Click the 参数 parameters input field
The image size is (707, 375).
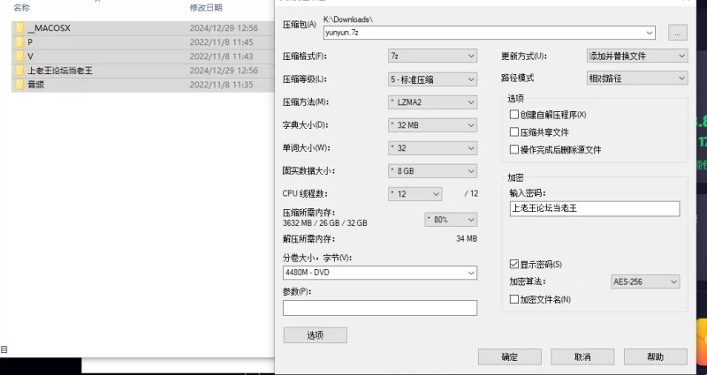pos(380,307)
